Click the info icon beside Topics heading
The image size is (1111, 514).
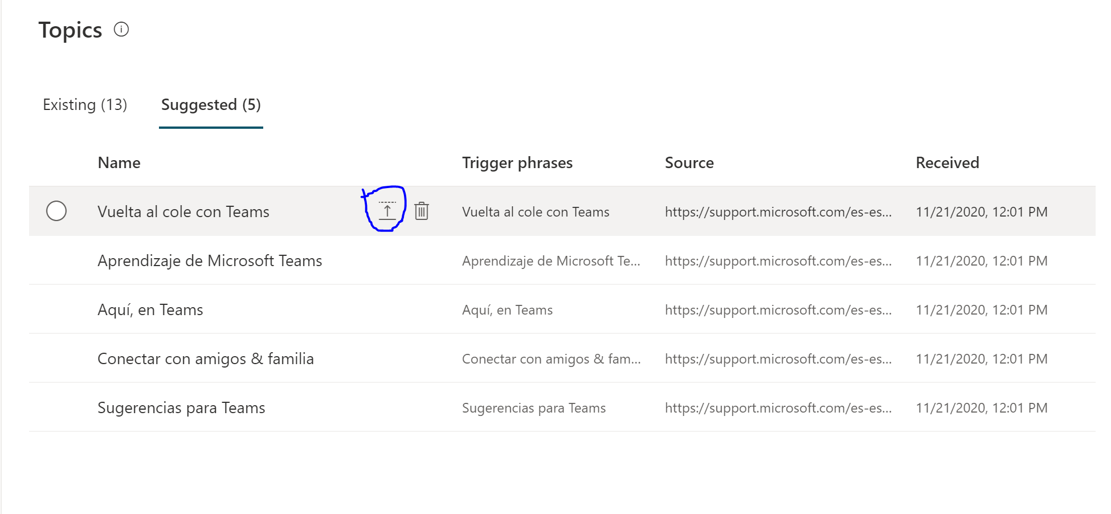121,29
